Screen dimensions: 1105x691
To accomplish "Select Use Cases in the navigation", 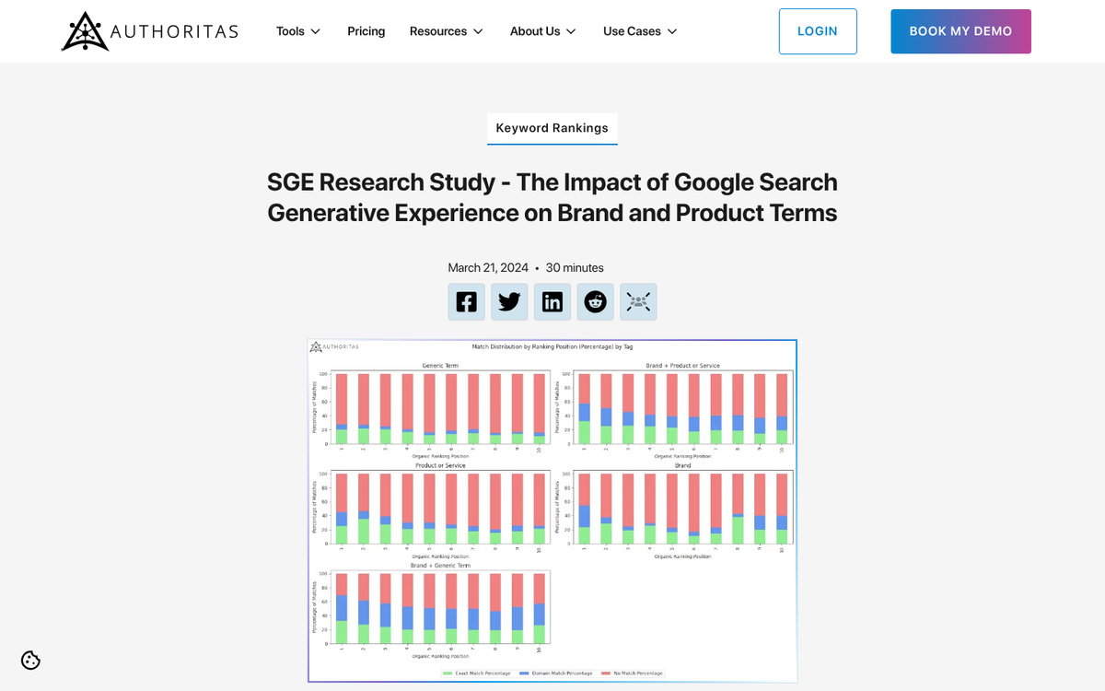I will (633, 30).
